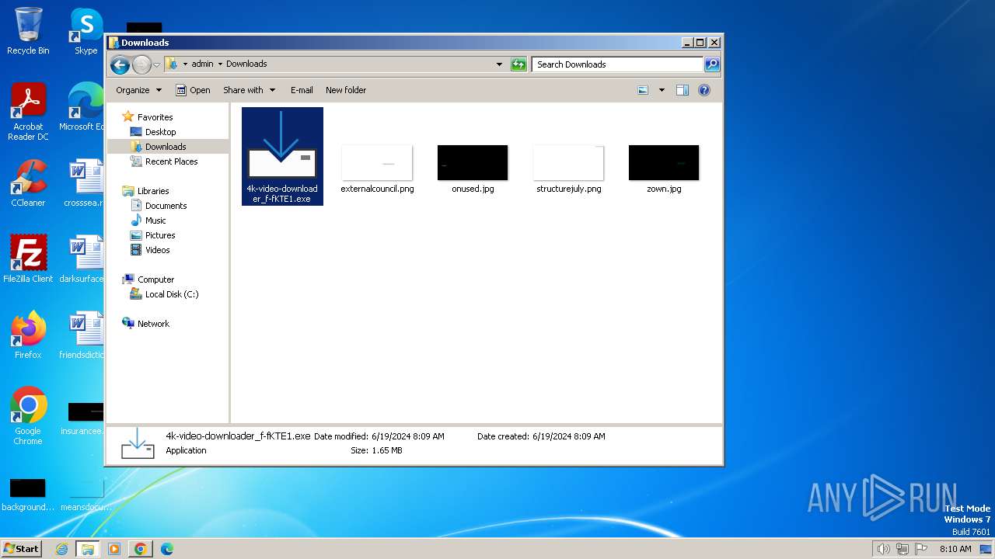Screen dimensions: 995x559
Task: Select 4k-video-downloader_f-fKTE1.exe file
Action: [x=282, y=156]
